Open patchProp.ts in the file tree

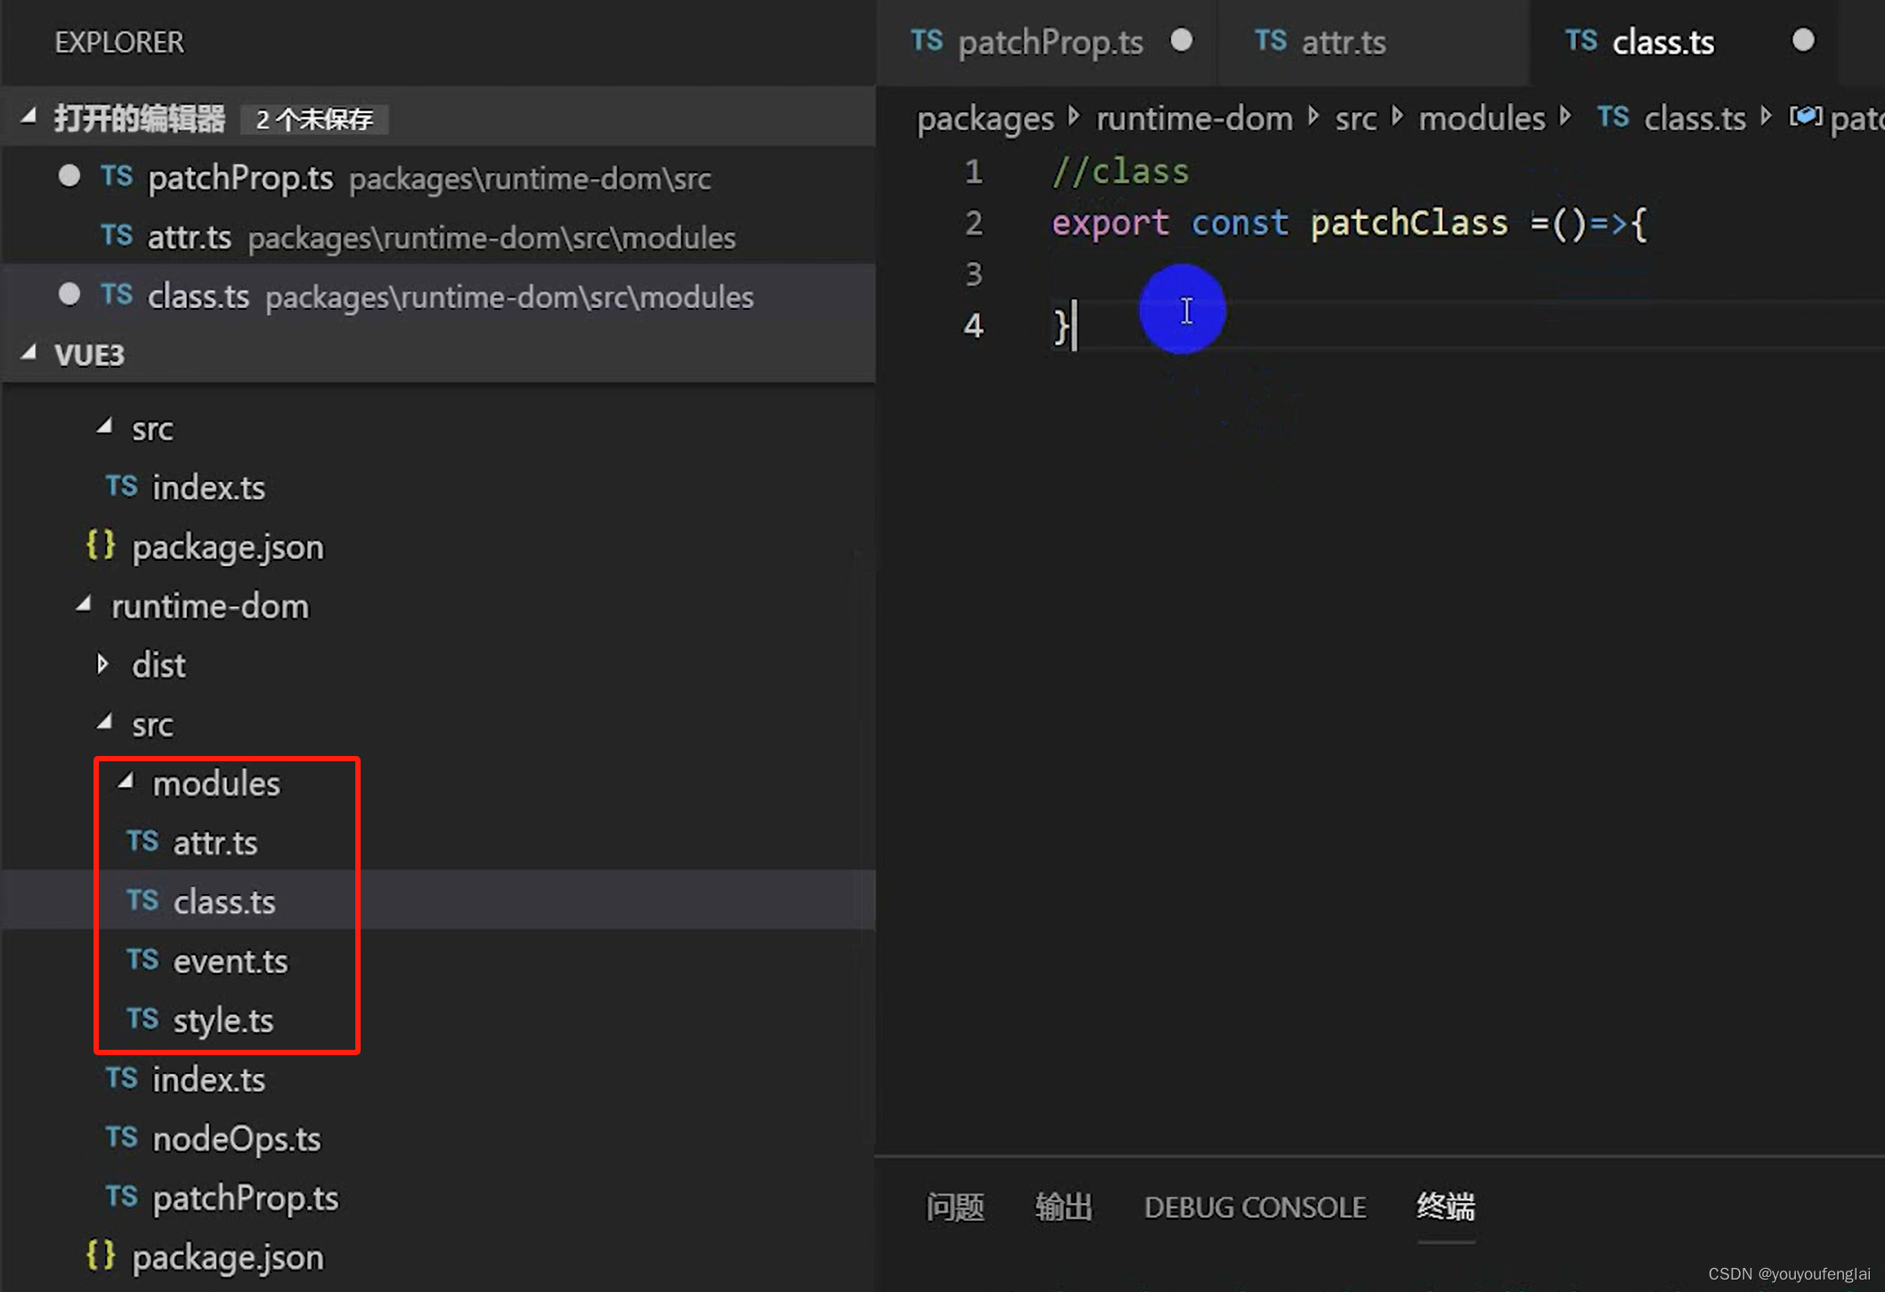pyautogui.click(x=245, y=1198)
